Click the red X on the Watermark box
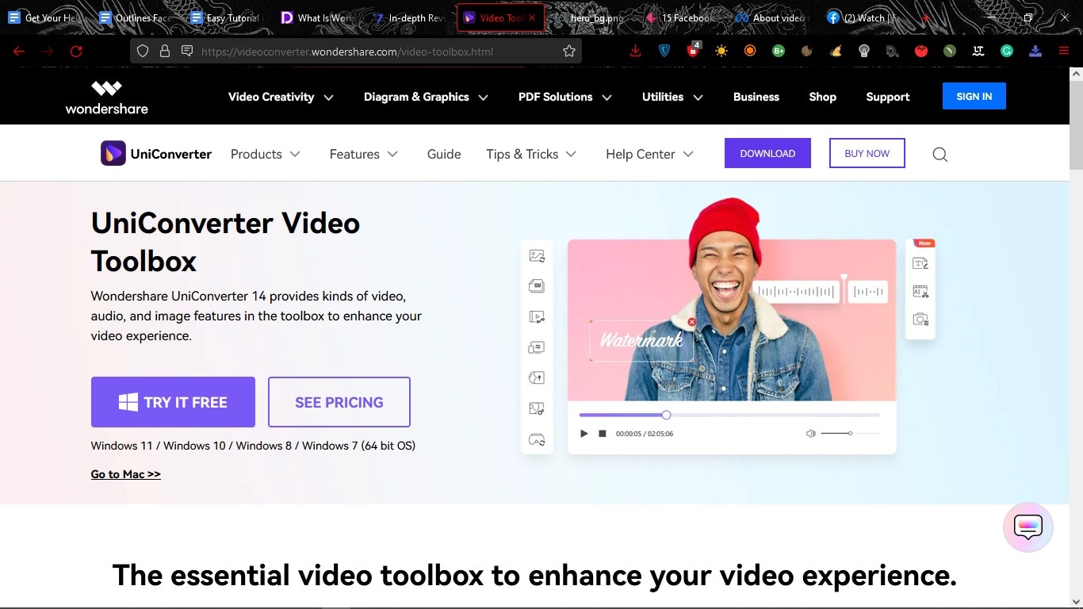The image size is (1083, 609). tap(691, 322)
